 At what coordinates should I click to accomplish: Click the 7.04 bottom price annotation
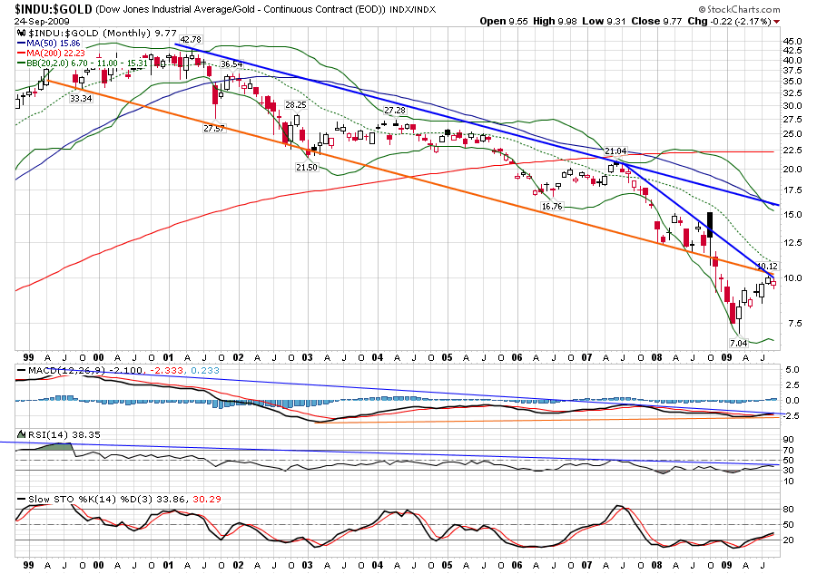coord(738,343)
